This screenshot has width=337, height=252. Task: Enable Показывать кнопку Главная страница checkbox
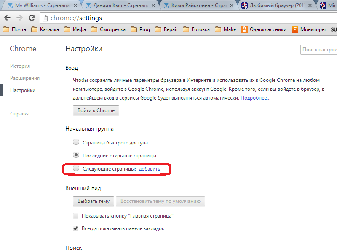pyautogui.click(x=76, y=215)
